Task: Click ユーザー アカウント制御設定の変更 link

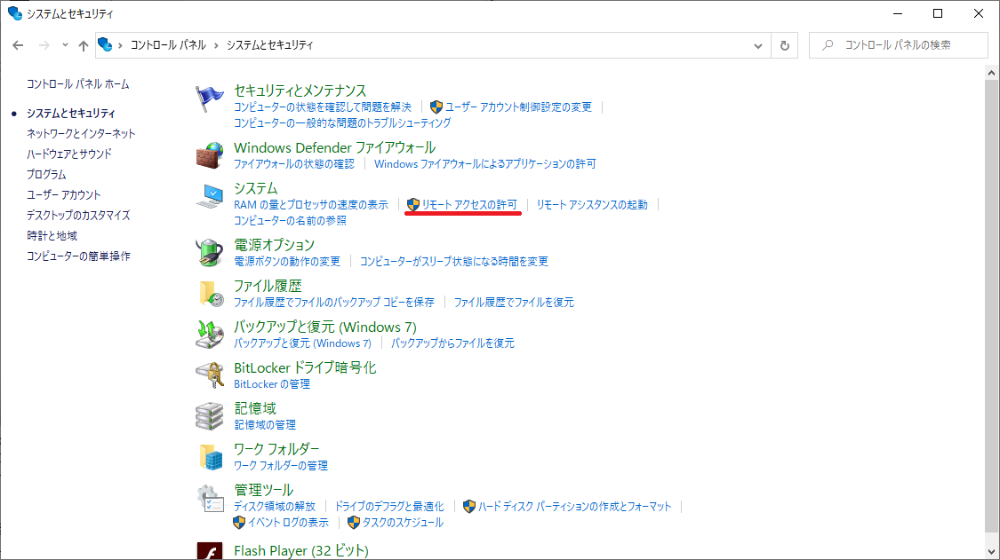Action: (518, 107)
